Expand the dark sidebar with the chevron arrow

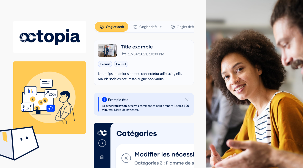(x=102, y=143)
